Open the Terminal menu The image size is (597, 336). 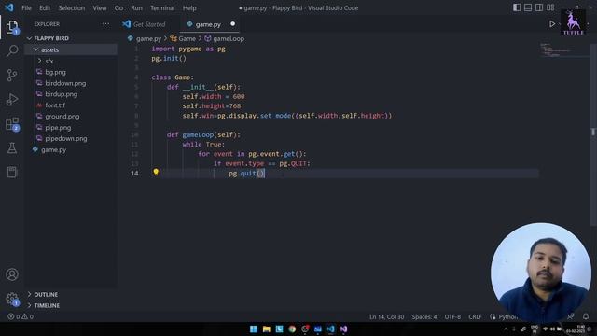162,8
